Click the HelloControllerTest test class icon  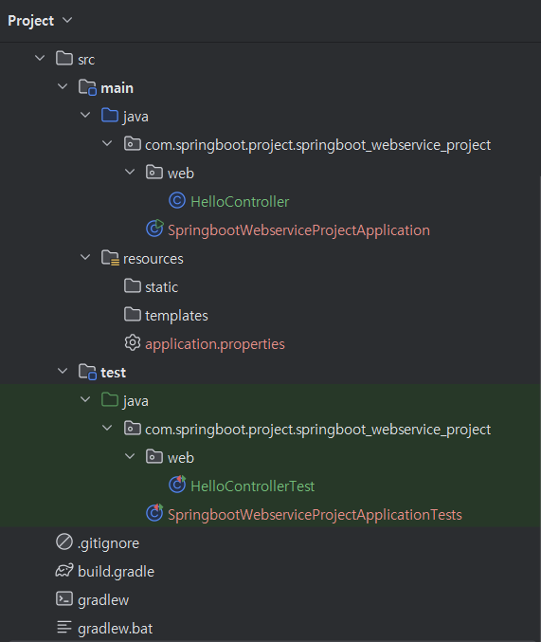(177, 485)
